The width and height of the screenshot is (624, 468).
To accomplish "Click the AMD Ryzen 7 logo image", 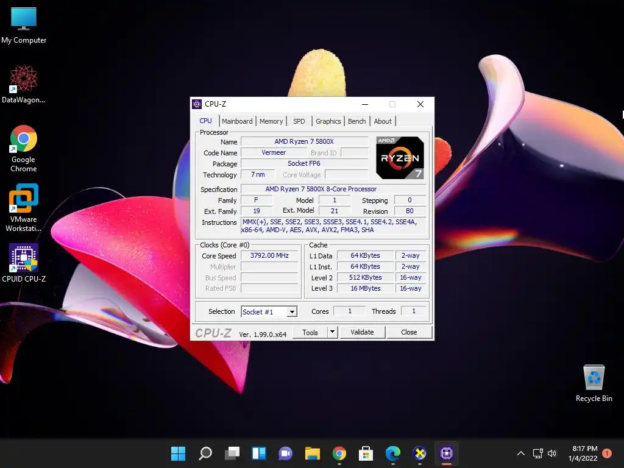I will point(400,158).
